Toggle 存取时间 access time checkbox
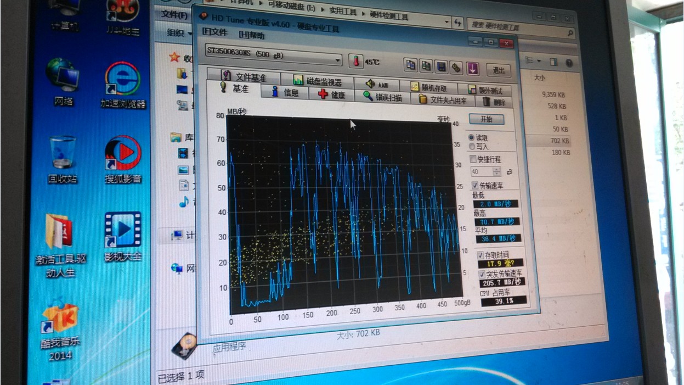 [x=481, y=255]
